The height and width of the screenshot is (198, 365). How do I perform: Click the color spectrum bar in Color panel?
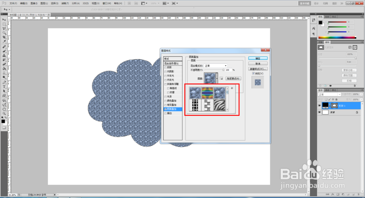pyautogui.click(x=337, y=37)
